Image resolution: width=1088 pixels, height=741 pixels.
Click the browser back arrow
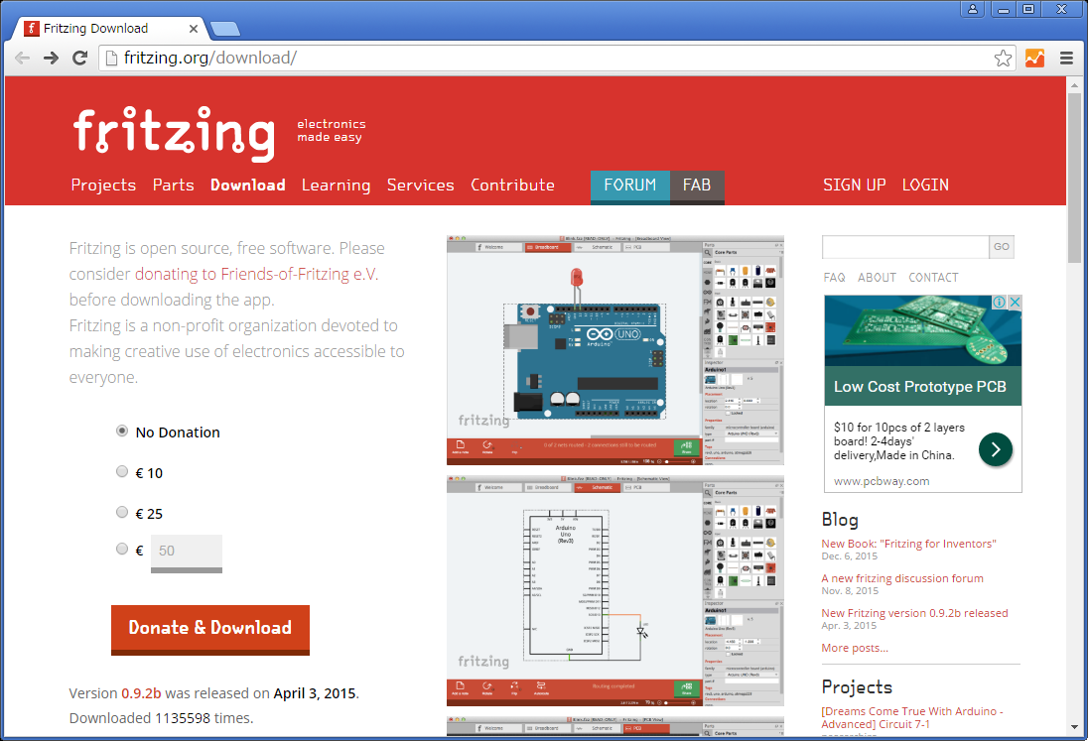click(x=22, y=59)
